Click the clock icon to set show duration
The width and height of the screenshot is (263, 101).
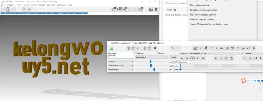pyautogui.click(x=144, y=48)
